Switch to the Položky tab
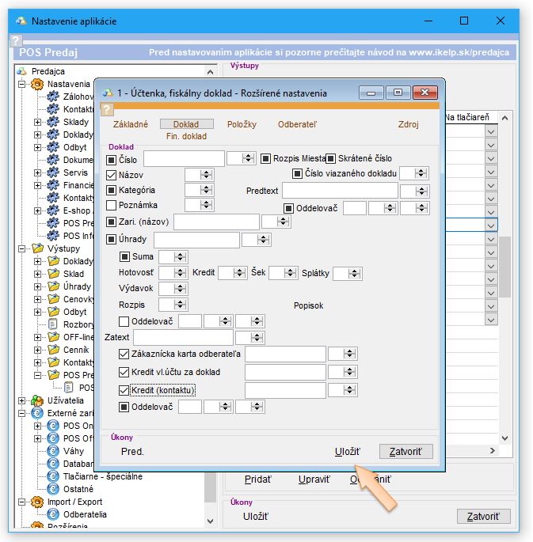This screenshot has height=542, width=533. point(242,124)
